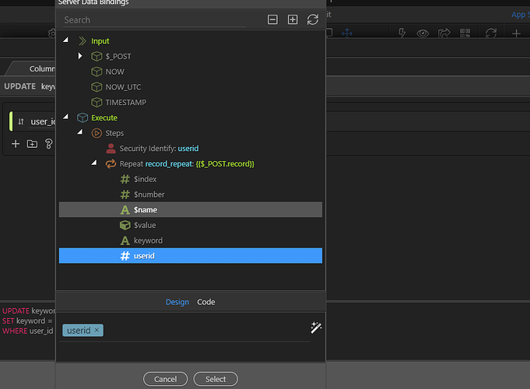Switch to the Design tab
This screenshot has width=530, height=389.
(x=177, y=302)
